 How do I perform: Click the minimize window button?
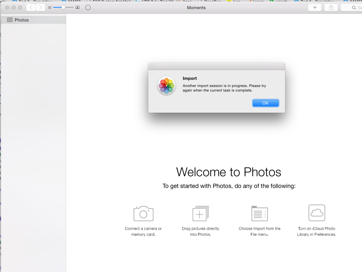14,7
